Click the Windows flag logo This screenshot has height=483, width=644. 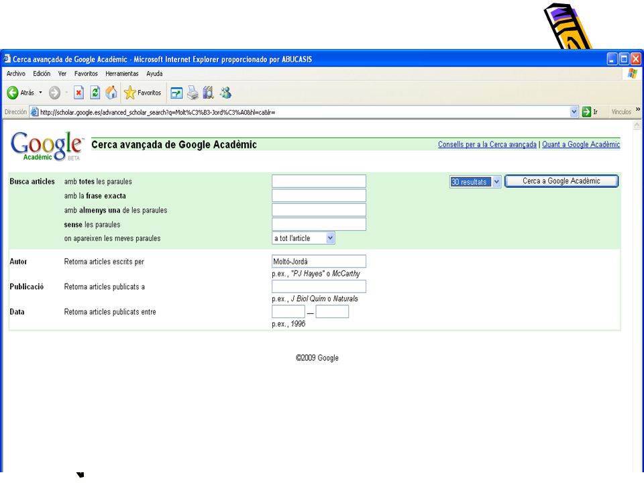click(x=633, y=74)
